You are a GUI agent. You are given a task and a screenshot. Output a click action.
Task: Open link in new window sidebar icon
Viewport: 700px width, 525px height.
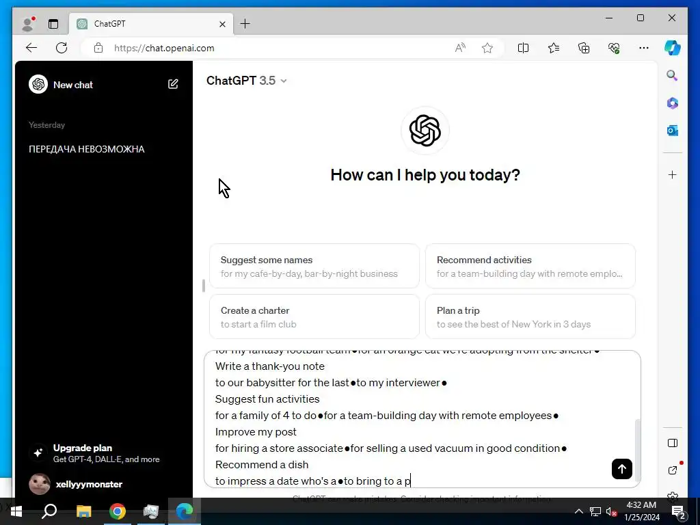673,470
